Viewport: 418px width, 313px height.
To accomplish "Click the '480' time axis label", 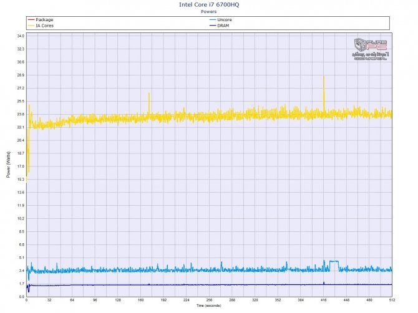I will click(369, 300).
